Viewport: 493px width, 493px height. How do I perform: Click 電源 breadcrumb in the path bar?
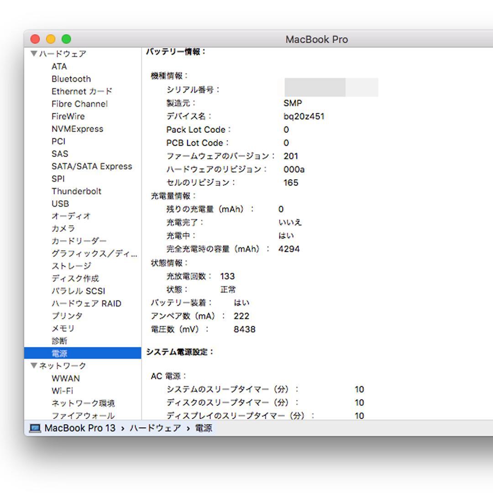click(204, 428)
